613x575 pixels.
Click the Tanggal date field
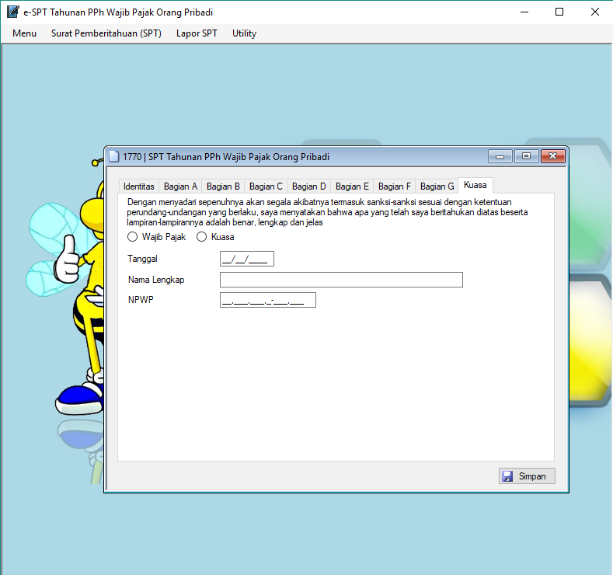(x=247, y=259)
